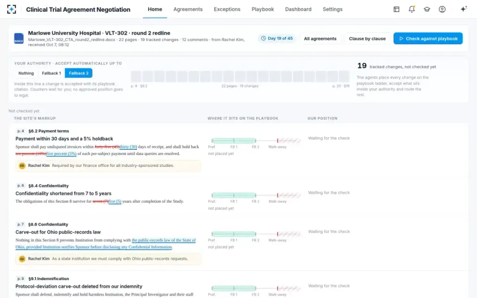
Task: Open the Exceptions tab
Action: coord(227,9)
